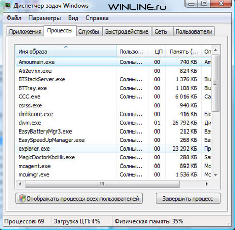
Task: Click the vertical scrollbar up arrow
Action: pos(216,50)
